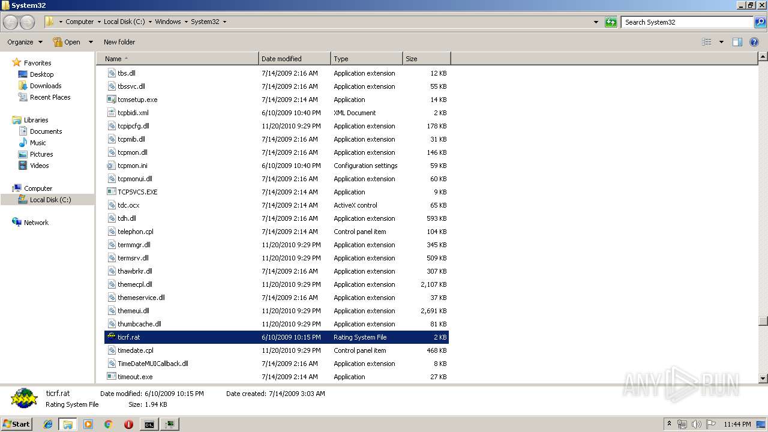
Task: Click the refresh button beside address bar
Action: [611, 22]
